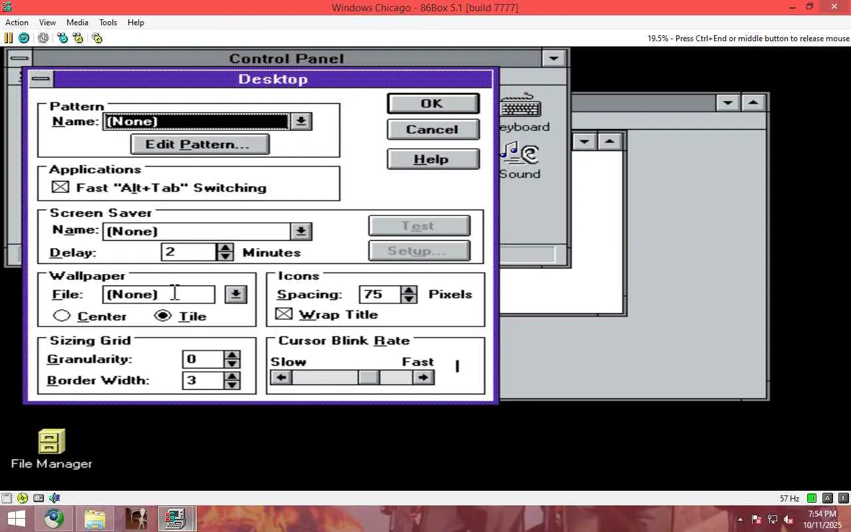Click the Border Width spinner arrows

pyautogui.click(x=232, y=380)
